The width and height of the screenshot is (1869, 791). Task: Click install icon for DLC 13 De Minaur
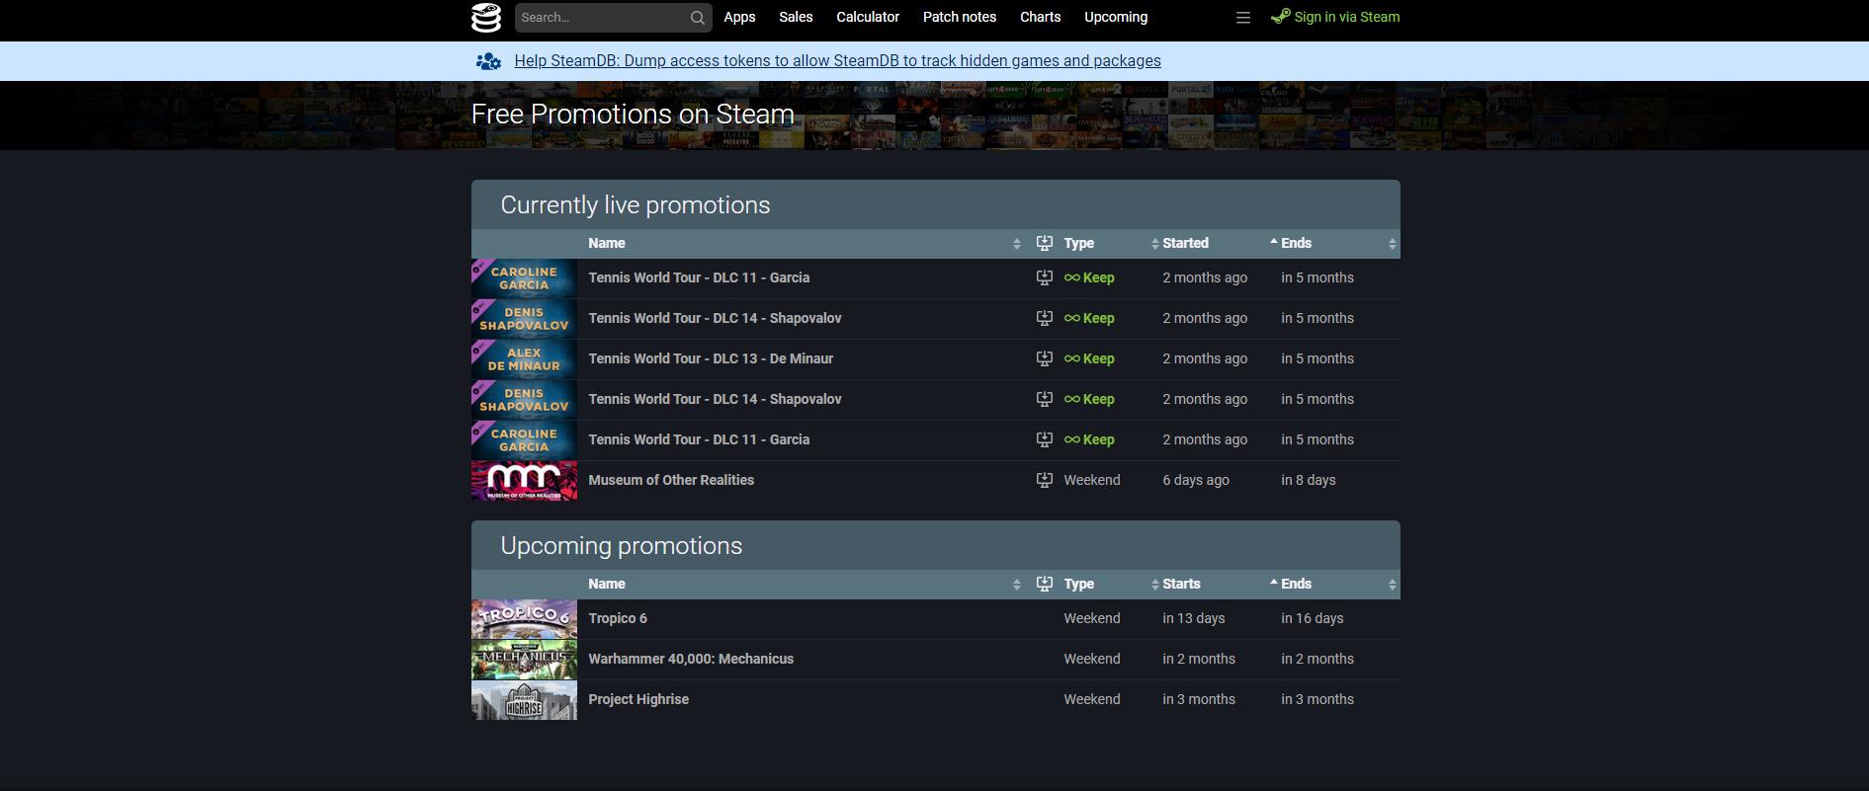pos(1044,358)
